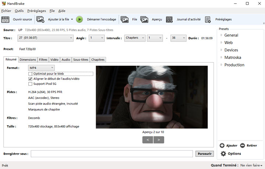Click the Ouvrir source label
The image size is (265, 169).
(x=22, y=19)
